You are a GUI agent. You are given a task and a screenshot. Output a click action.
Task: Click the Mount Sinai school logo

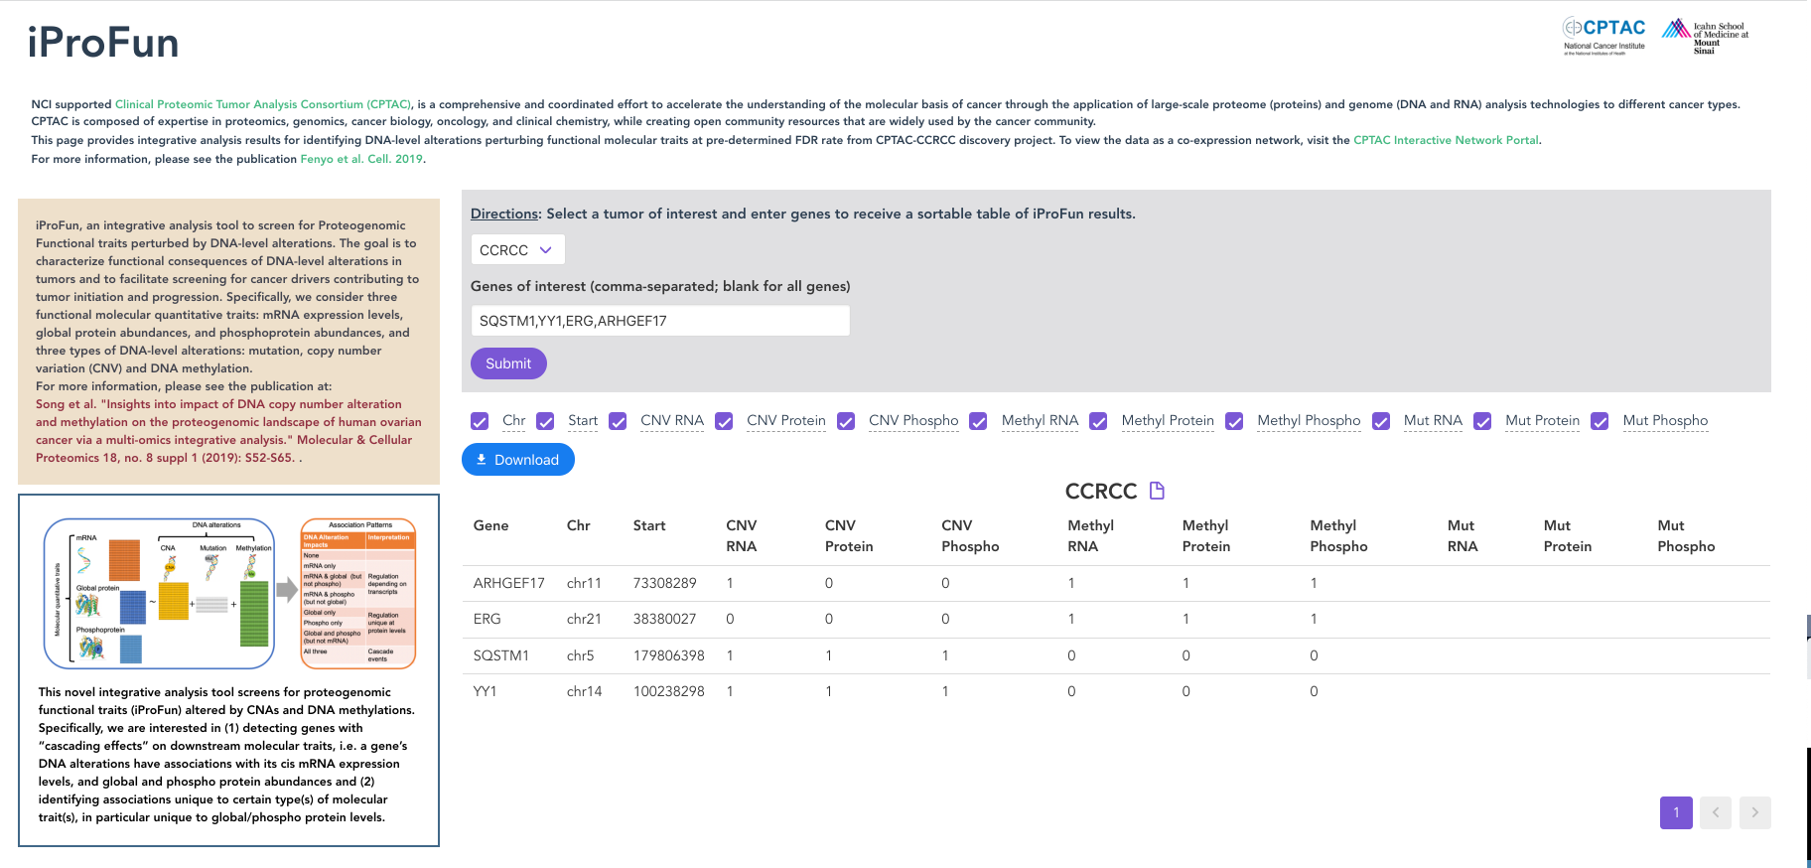pyautogui.click(x=1705, y=36)
